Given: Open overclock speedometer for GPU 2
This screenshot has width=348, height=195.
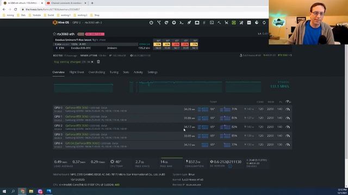Looking at the screenshot, I should click(x=288, y=127).
